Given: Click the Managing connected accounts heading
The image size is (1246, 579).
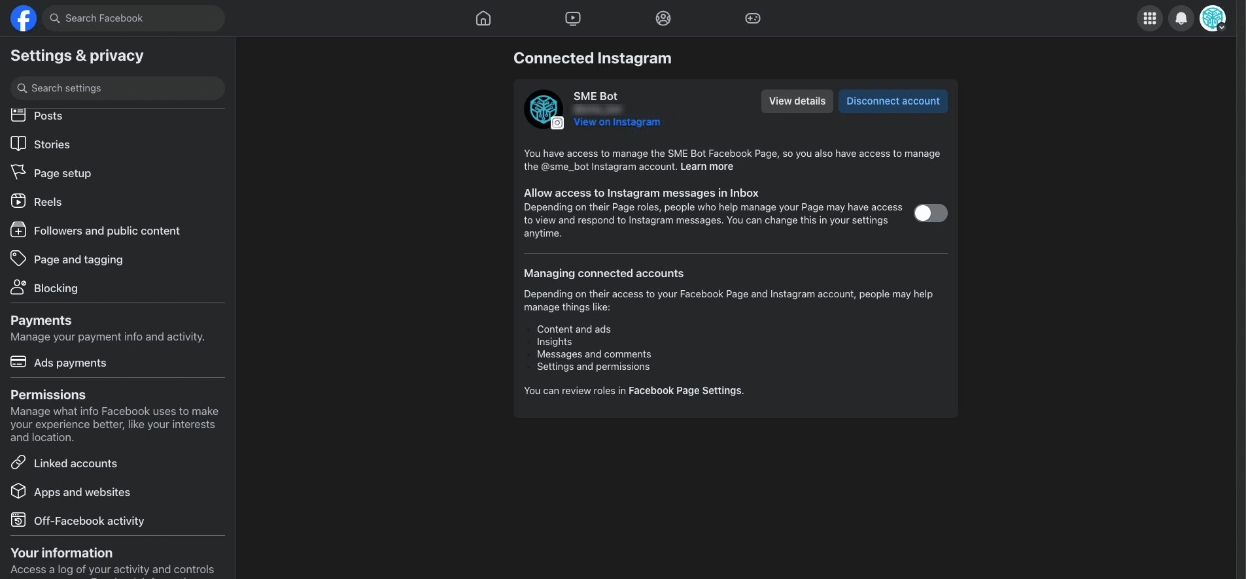Looking at the screenshot, I should [x=603, y=273].
